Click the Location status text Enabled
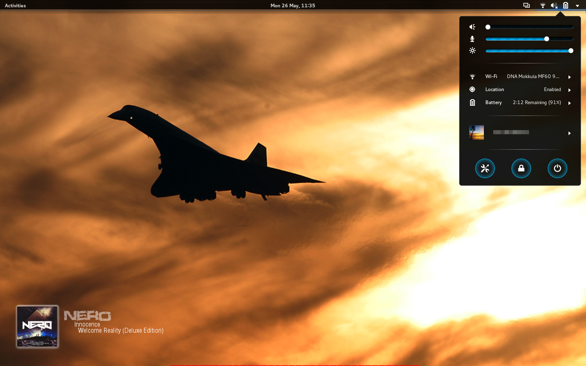The width and height of the screenshot is (586, 366). click(x=553, y=89)
